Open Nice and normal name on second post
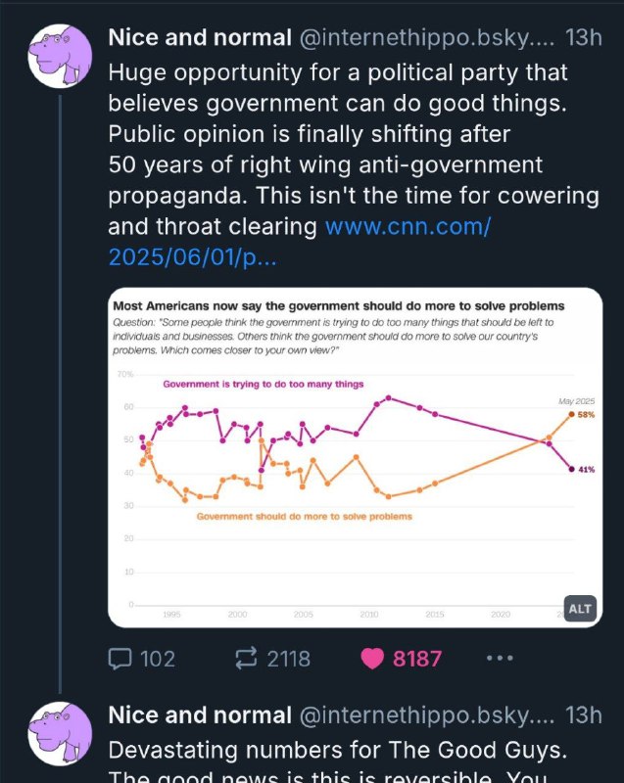 200,715
